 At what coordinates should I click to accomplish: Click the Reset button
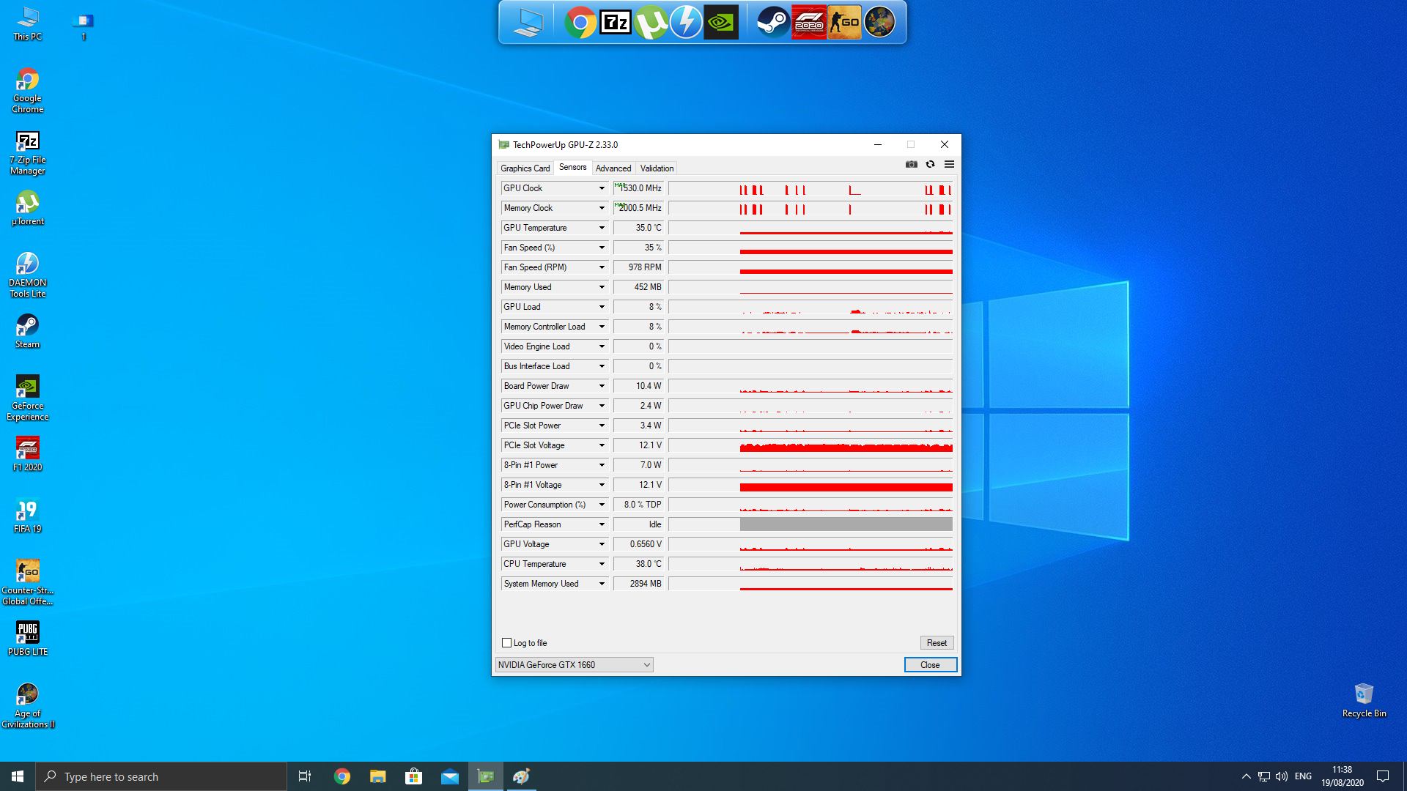pyautogui.click(x=937, y=643)
